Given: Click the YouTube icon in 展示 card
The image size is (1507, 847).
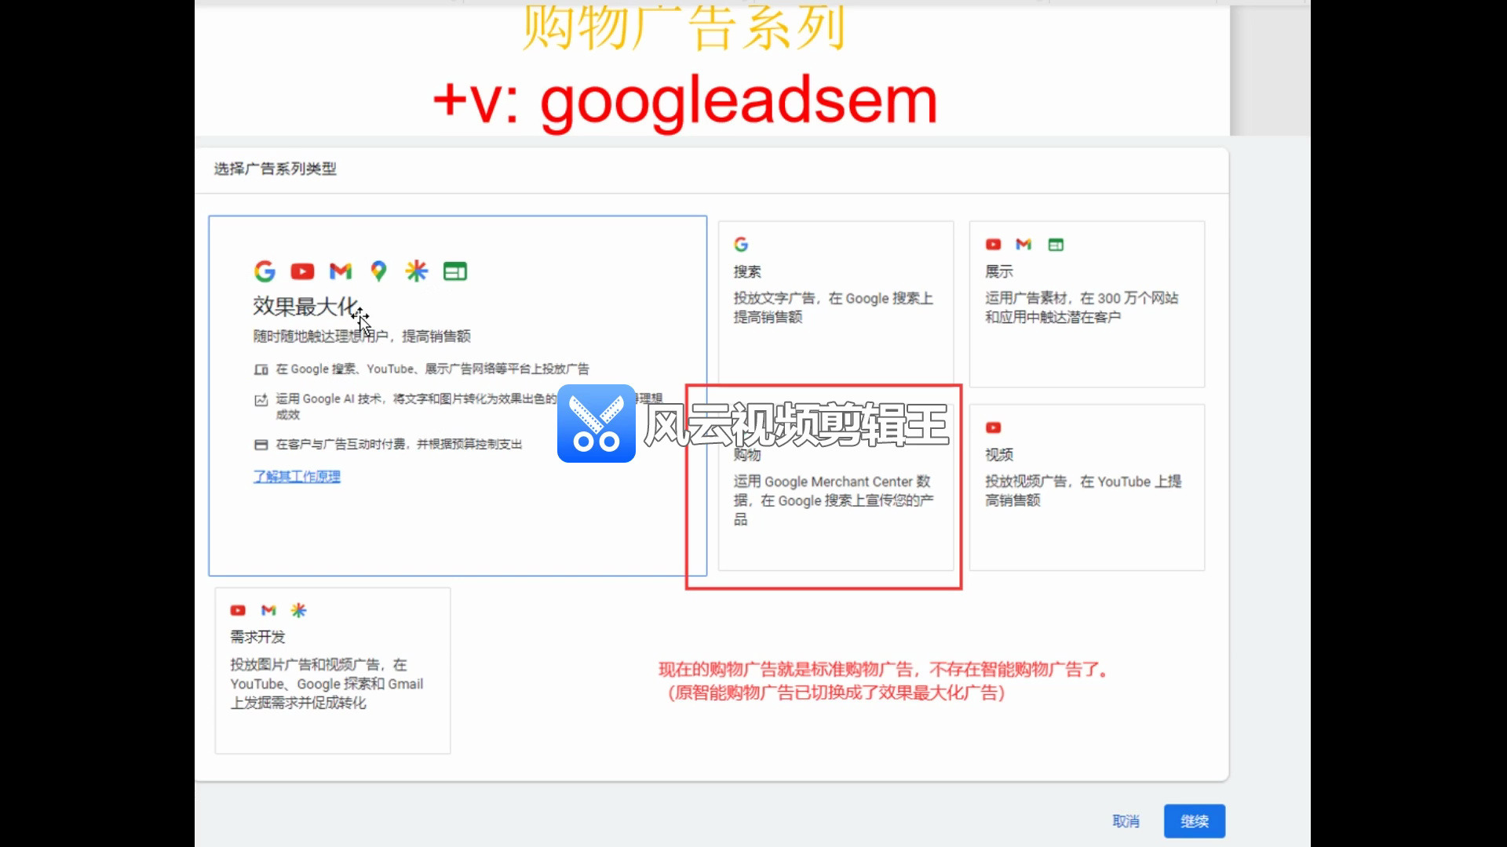Looking at the screenshot, I should click(x=994, y=245).
